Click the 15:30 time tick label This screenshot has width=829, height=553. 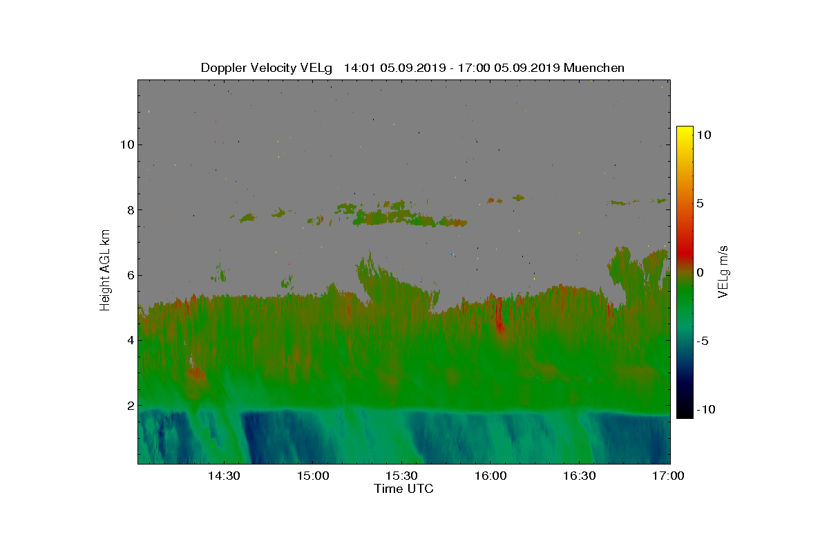tap(401, 476)
